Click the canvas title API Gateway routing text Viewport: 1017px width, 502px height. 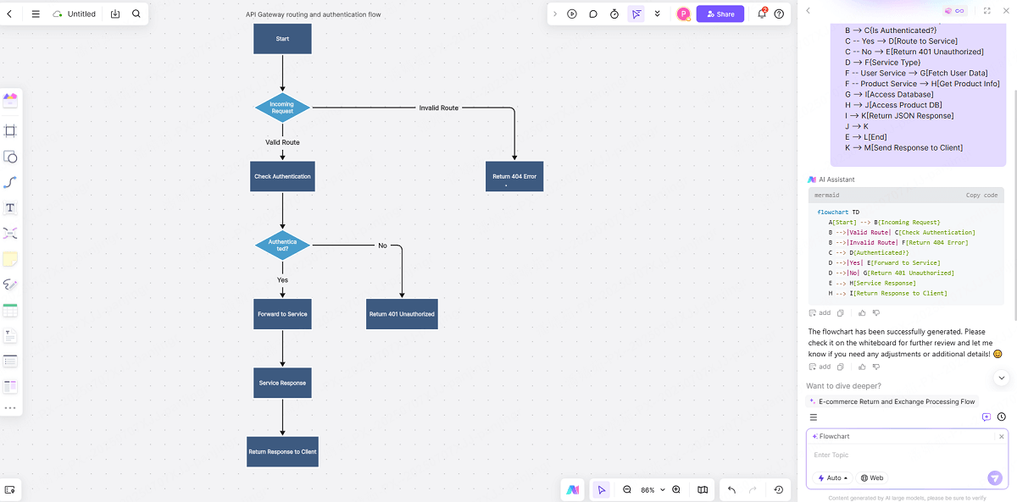coord(313,14)
